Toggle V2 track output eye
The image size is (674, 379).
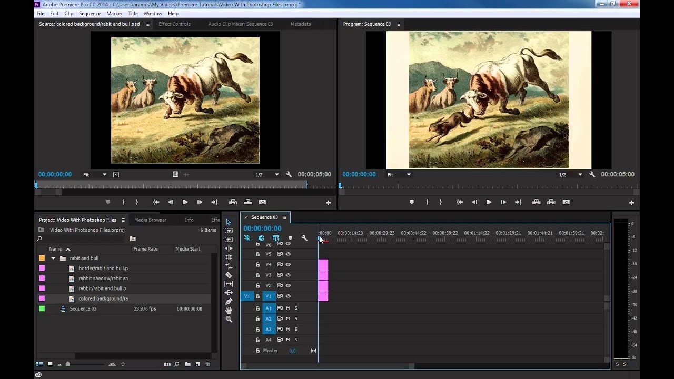(x=288, y=285)
